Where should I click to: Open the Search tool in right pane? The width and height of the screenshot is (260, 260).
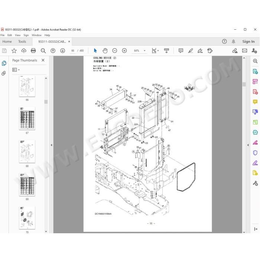click(x=255, y=61)
